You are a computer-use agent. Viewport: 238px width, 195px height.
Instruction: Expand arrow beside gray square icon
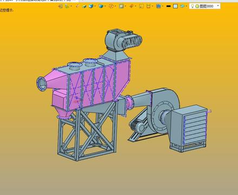click(x=125, y=6)
